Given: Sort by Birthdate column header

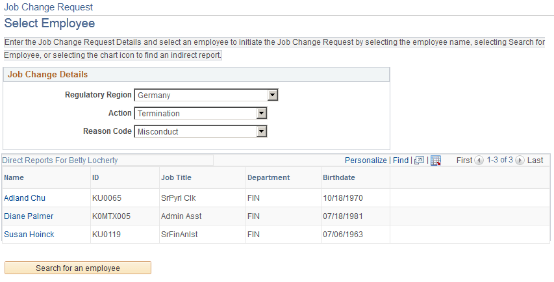Looking at the screenshot, I should coord(339,178).
